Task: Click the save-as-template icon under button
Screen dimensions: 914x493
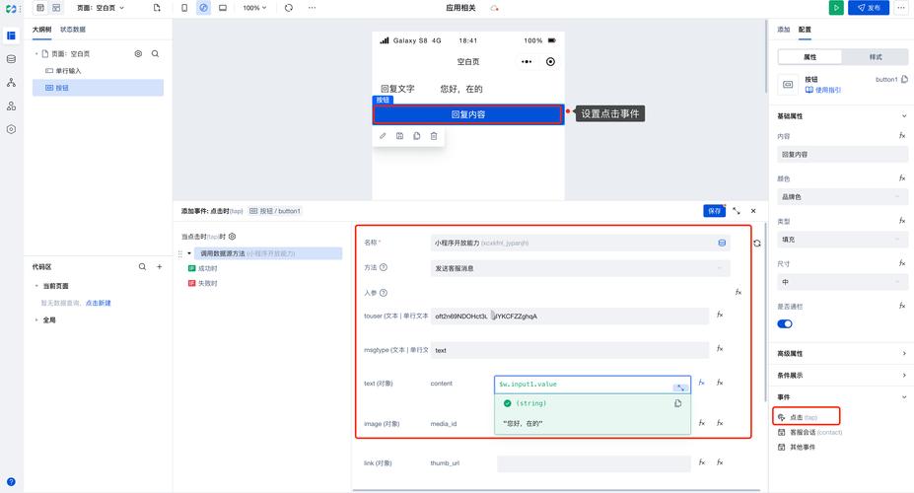Action: point(399,136)
